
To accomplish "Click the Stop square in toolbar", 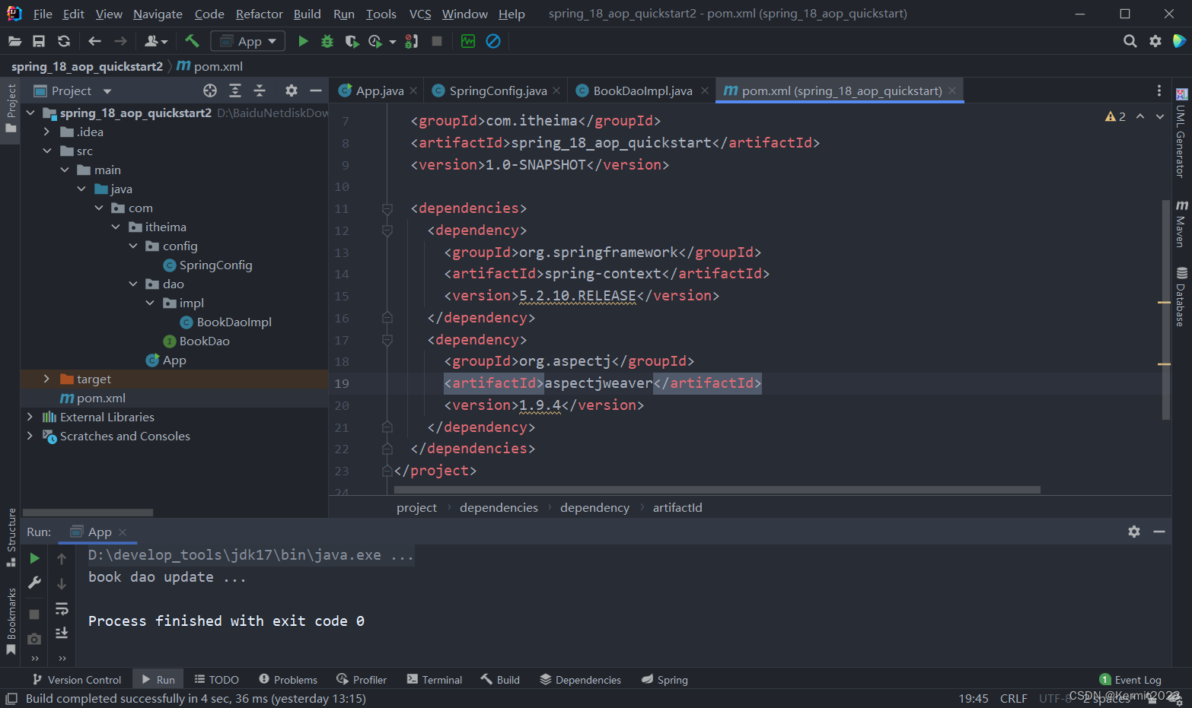I will 437,41.
